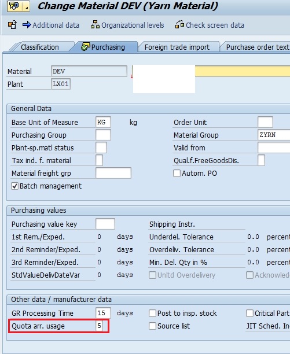Click GR Processing Time field
The height and width of the screenshot is (354, 290).
click(103, 313)
